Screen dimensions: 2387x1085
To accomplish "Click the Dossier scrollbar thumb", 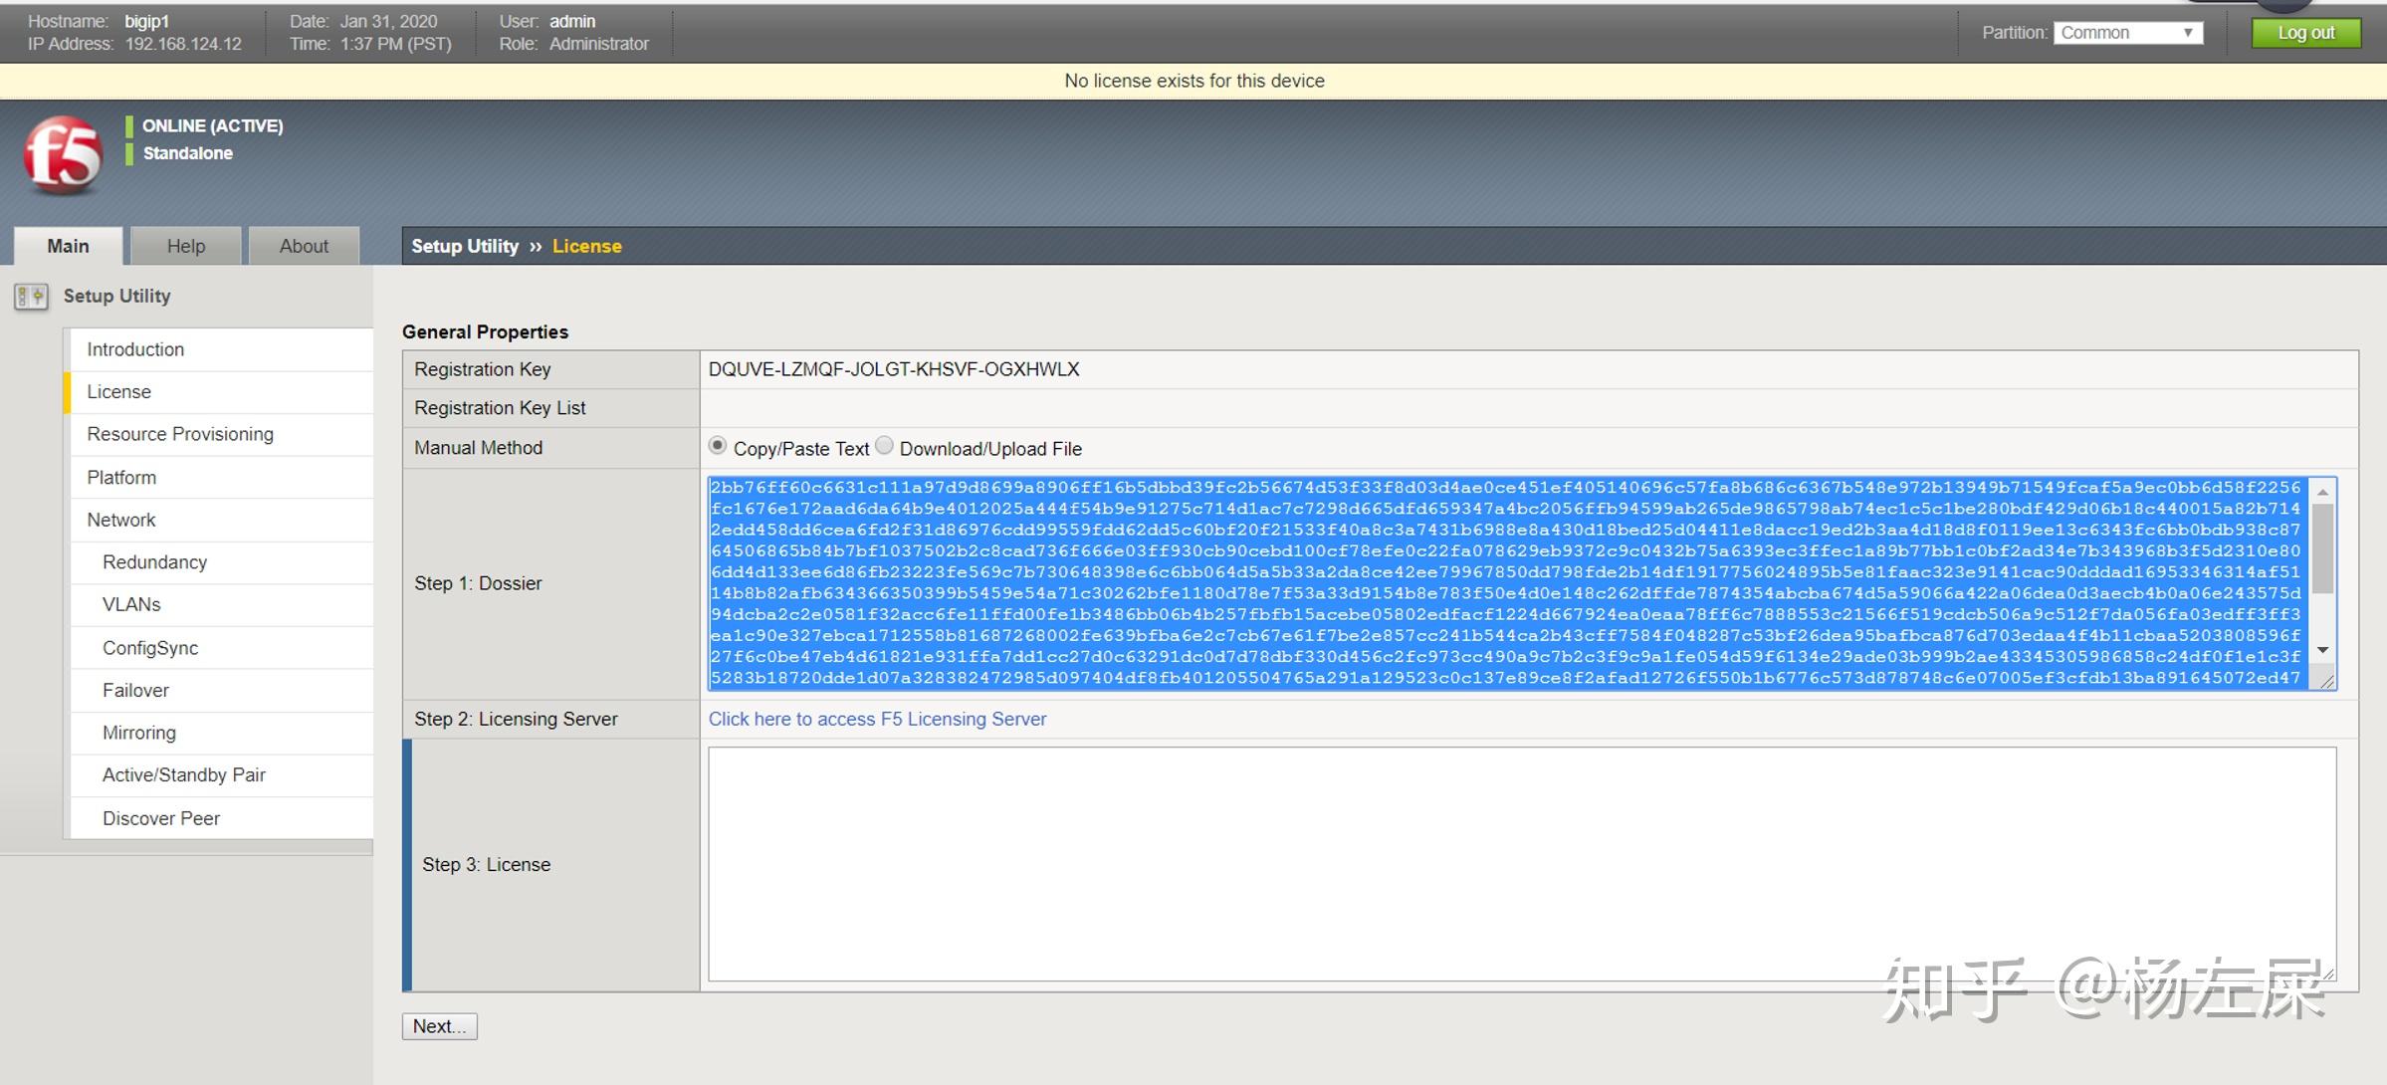I will pos(2322,548).
